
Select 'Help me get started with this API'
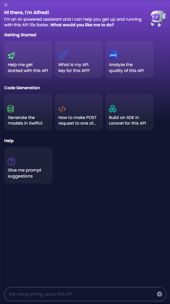pyautogui.click(x=28, y=59)
